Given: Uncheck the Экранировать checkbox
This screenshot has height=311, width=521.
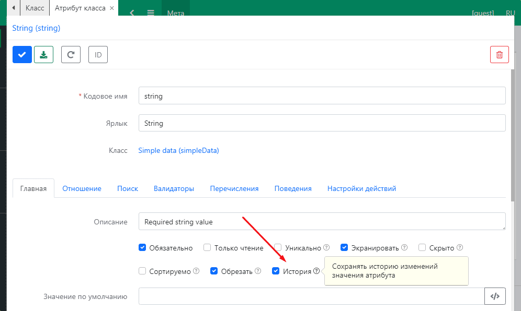Looking at the screenshot, I should click(x=344, y=247).
